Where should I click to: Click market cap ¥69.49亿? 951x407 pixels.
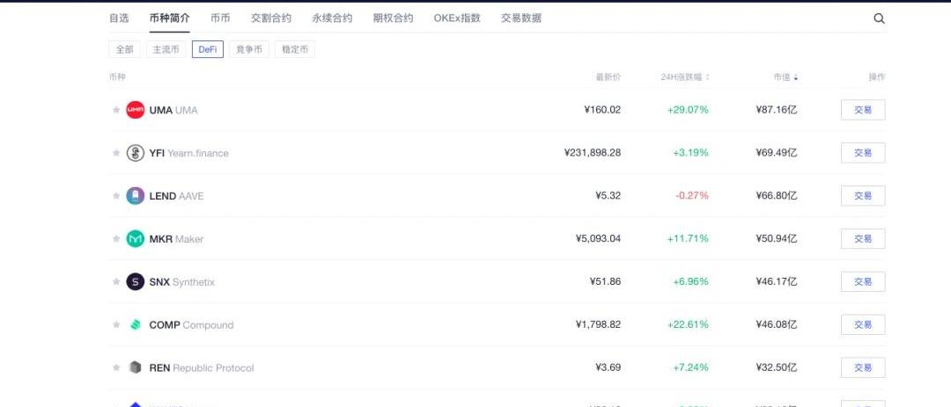(x=777, y=153)
